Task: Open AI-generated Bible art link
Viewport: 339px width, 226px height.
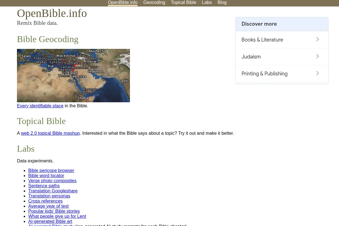Action: pos(50,221)
